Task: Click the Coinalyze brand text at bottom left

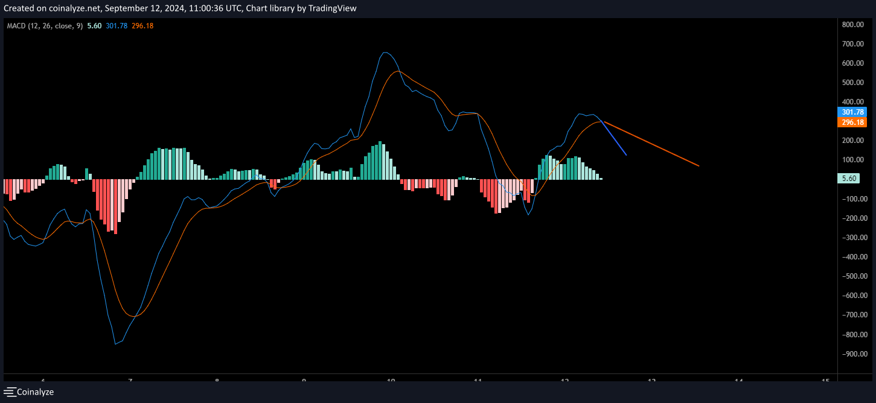Action: [35, 392]
